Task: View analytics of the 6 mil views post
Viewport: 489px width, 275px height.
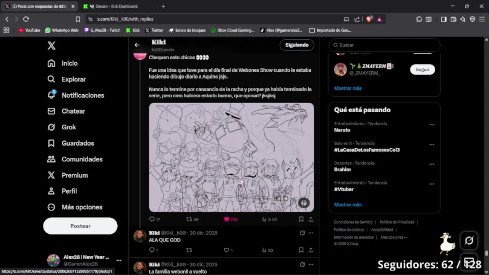Action: click(x=264, y=219)
